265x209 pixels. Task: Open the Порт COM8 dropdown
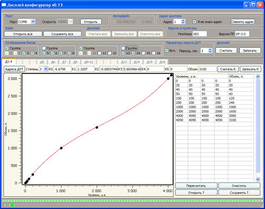tap(33, 22)
